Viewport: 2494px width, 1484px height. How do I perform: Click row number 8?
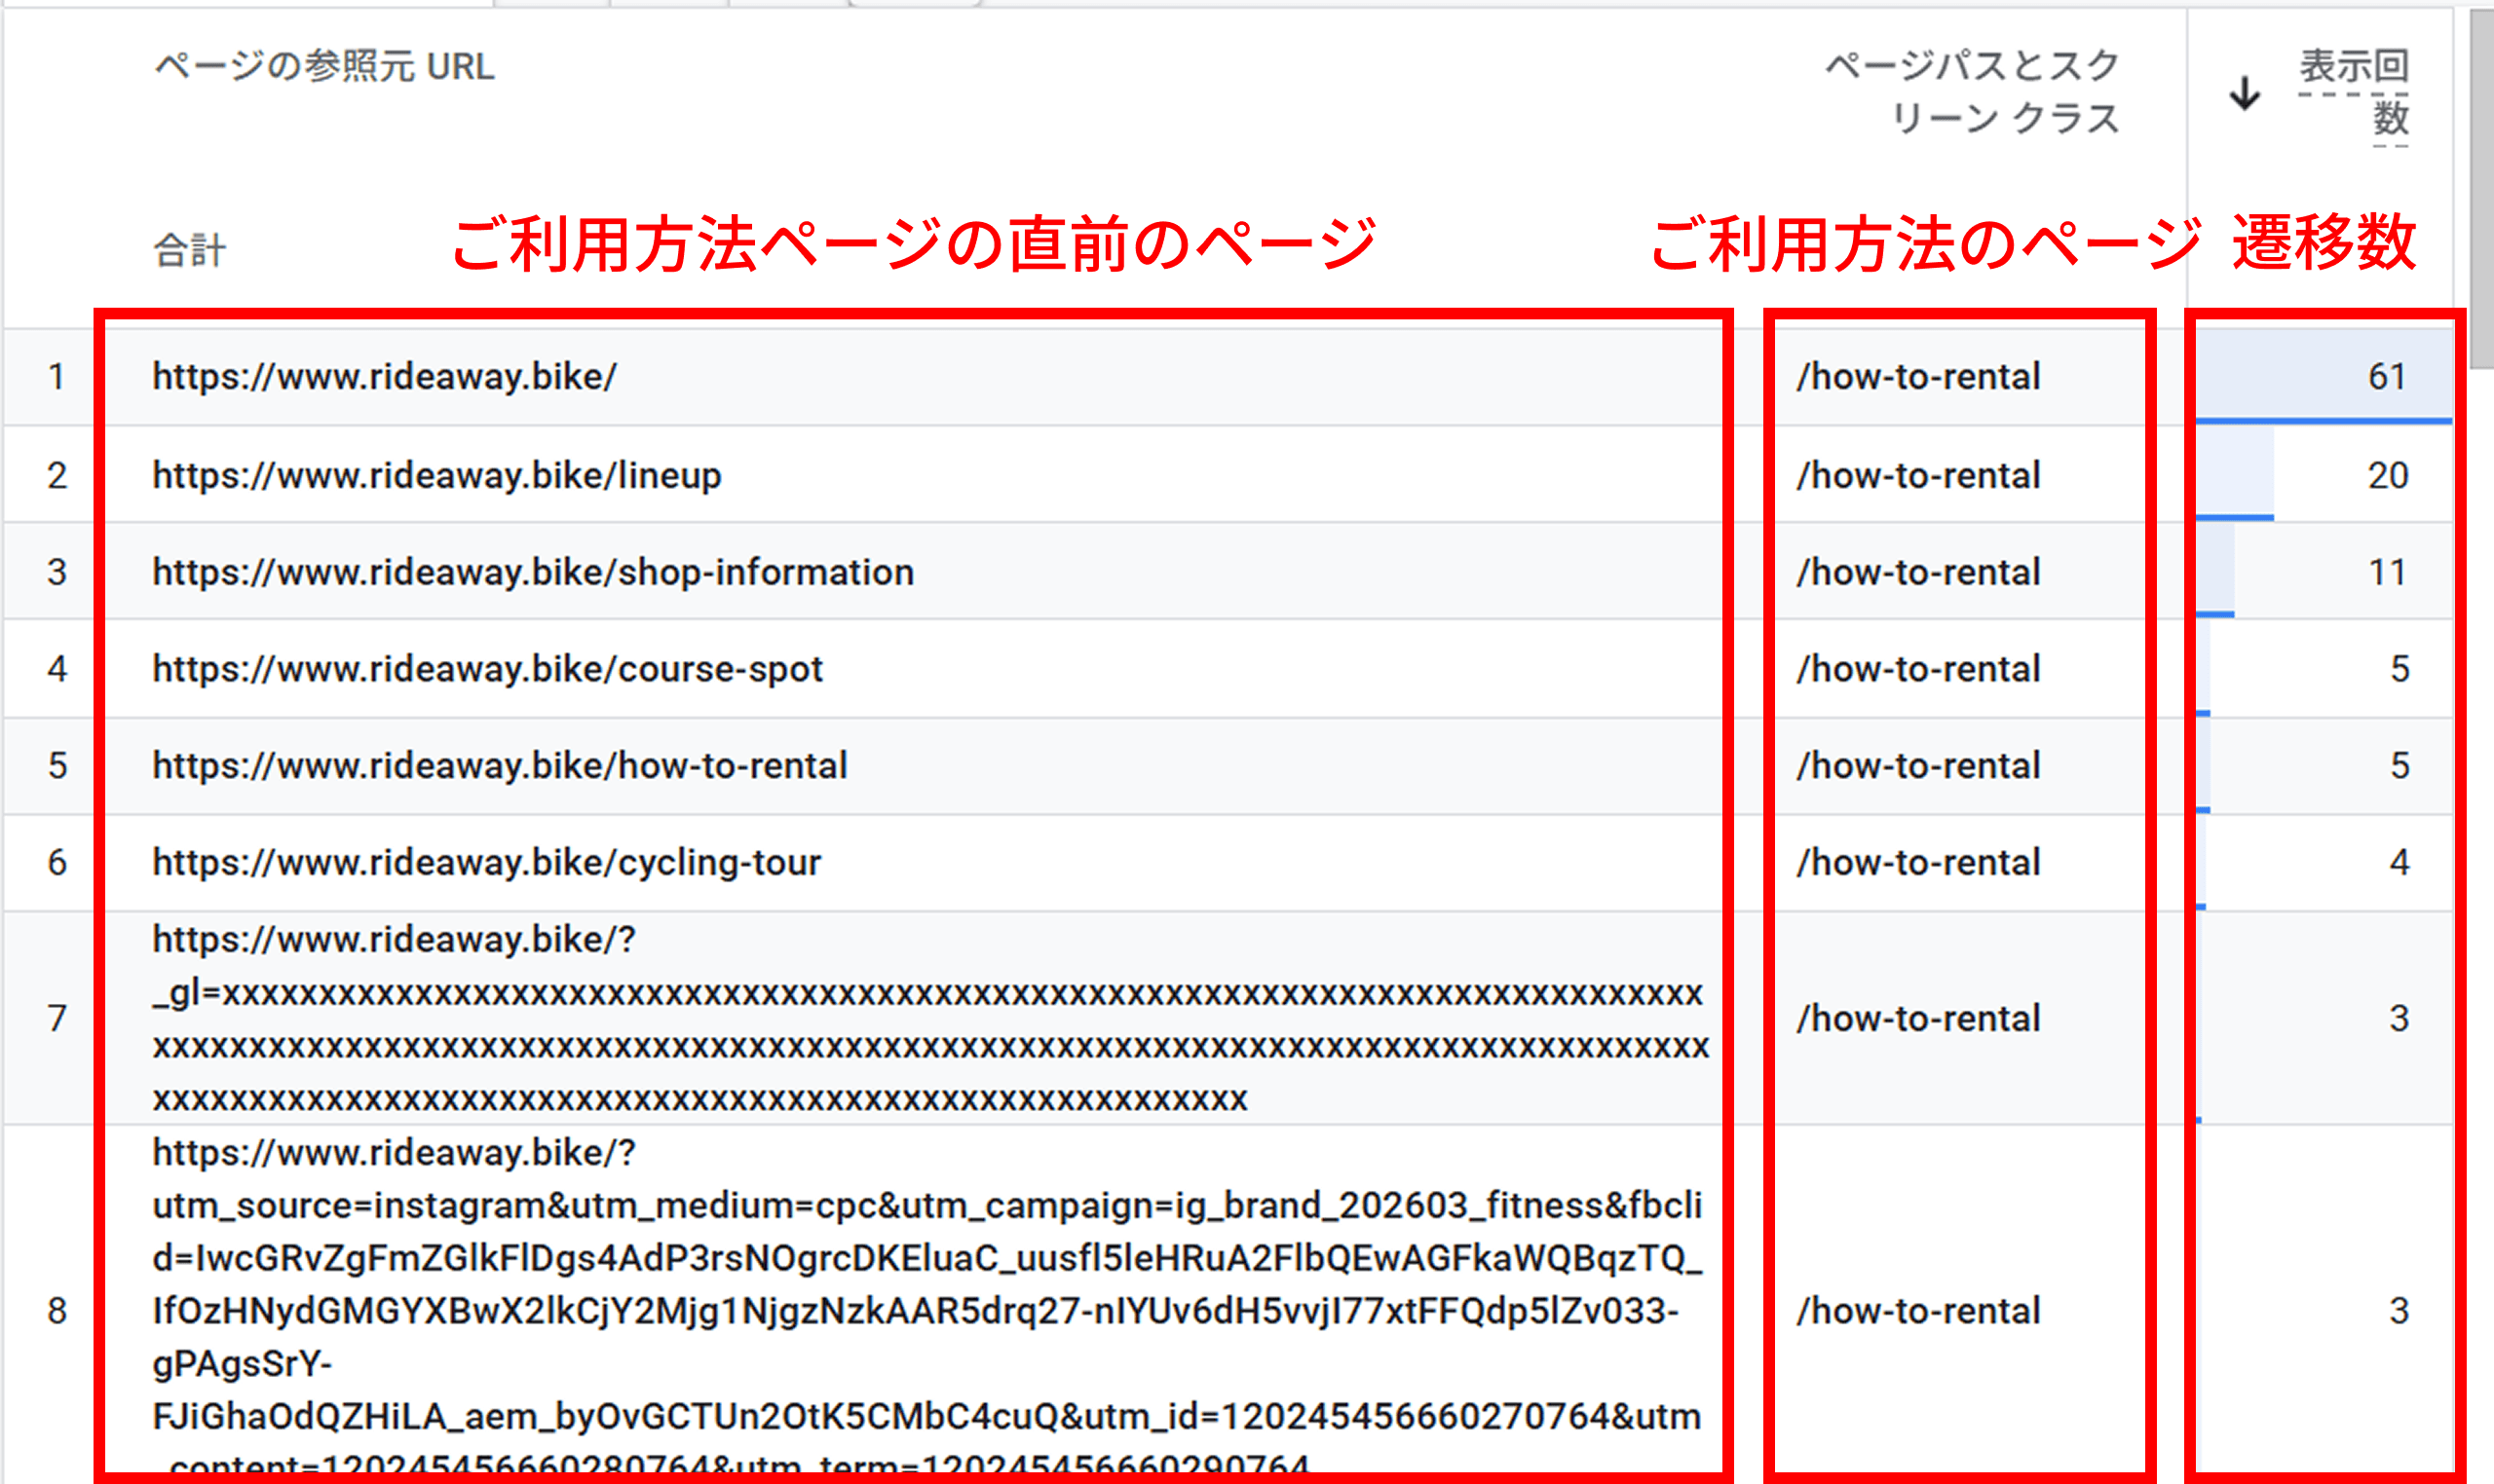click(57, 1311)
